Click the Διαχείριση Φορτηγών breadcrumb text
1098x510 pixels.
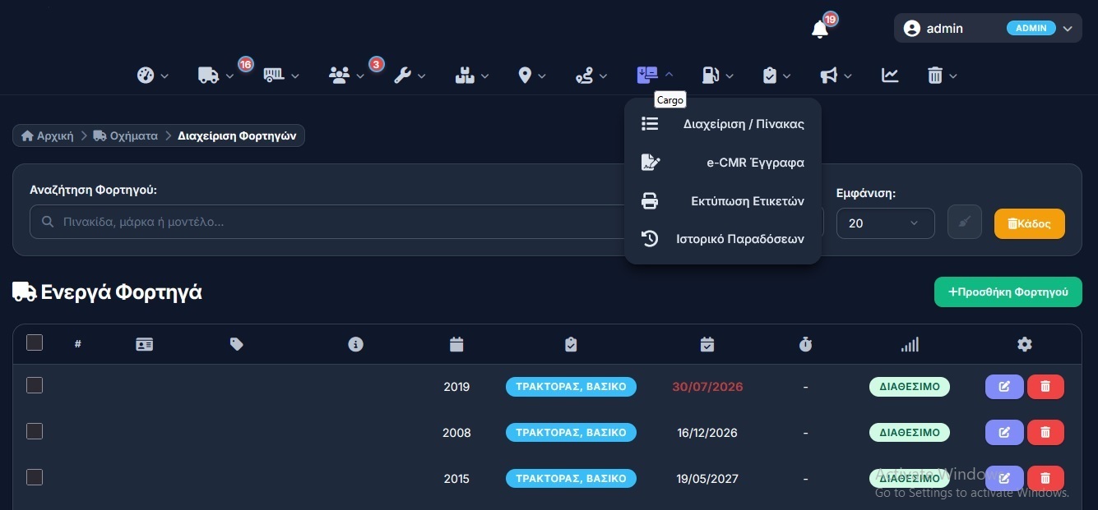tap(238, 136)
